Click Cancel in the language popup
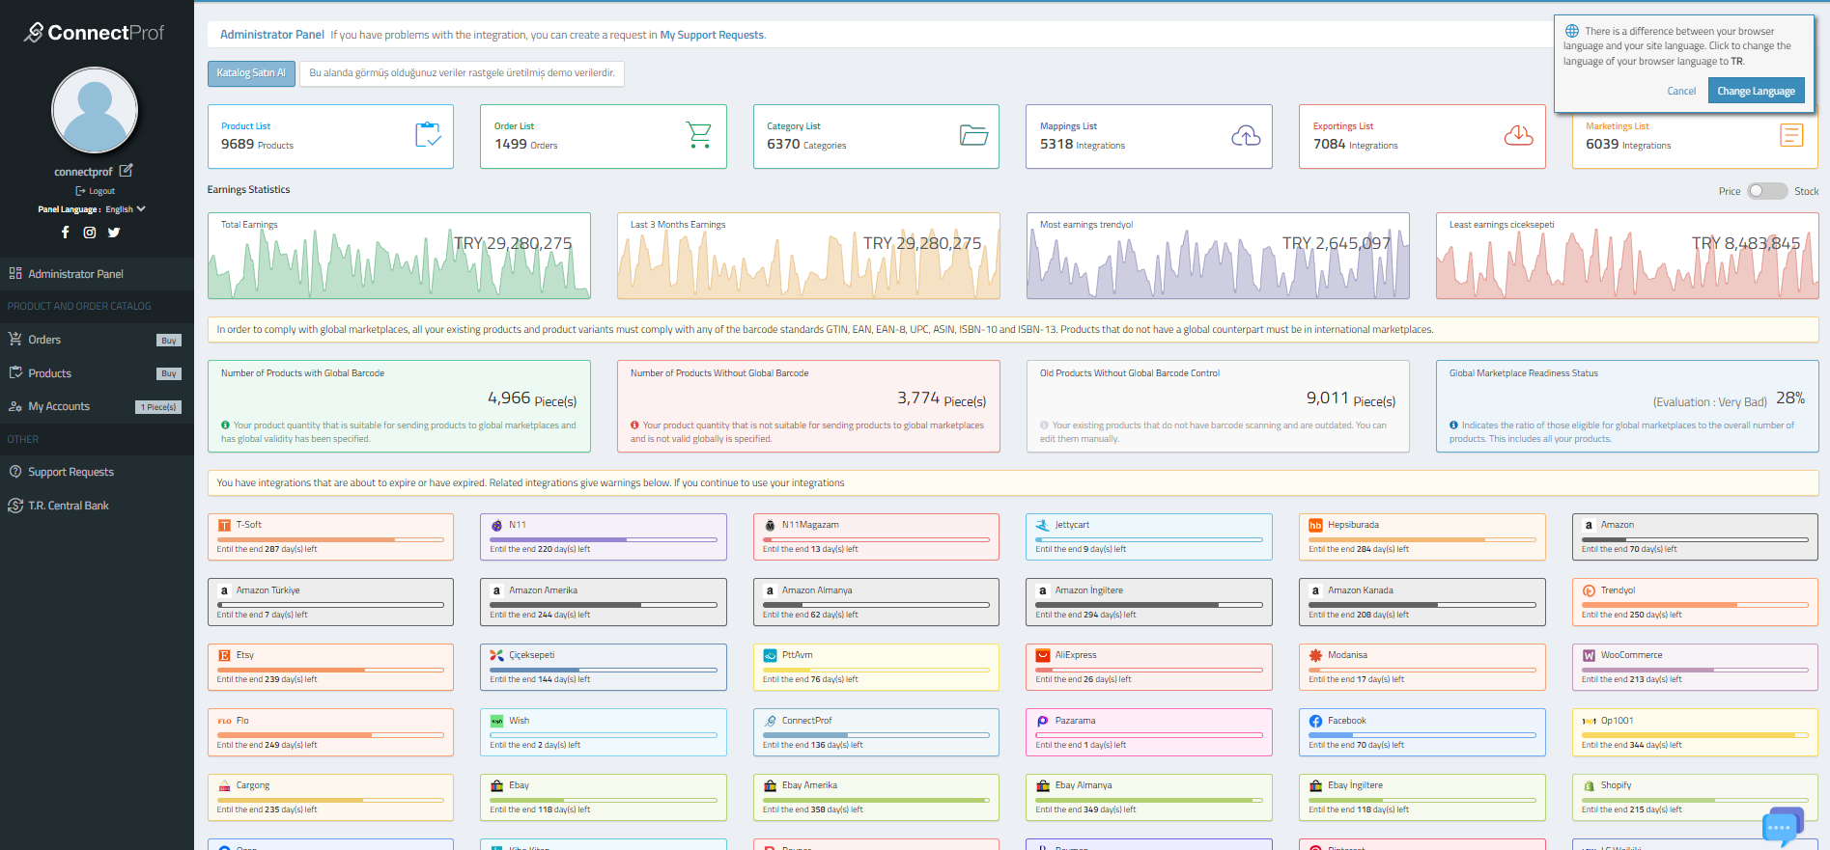The height and width of the screenshot is (850, 1830). pos(1680,91)
